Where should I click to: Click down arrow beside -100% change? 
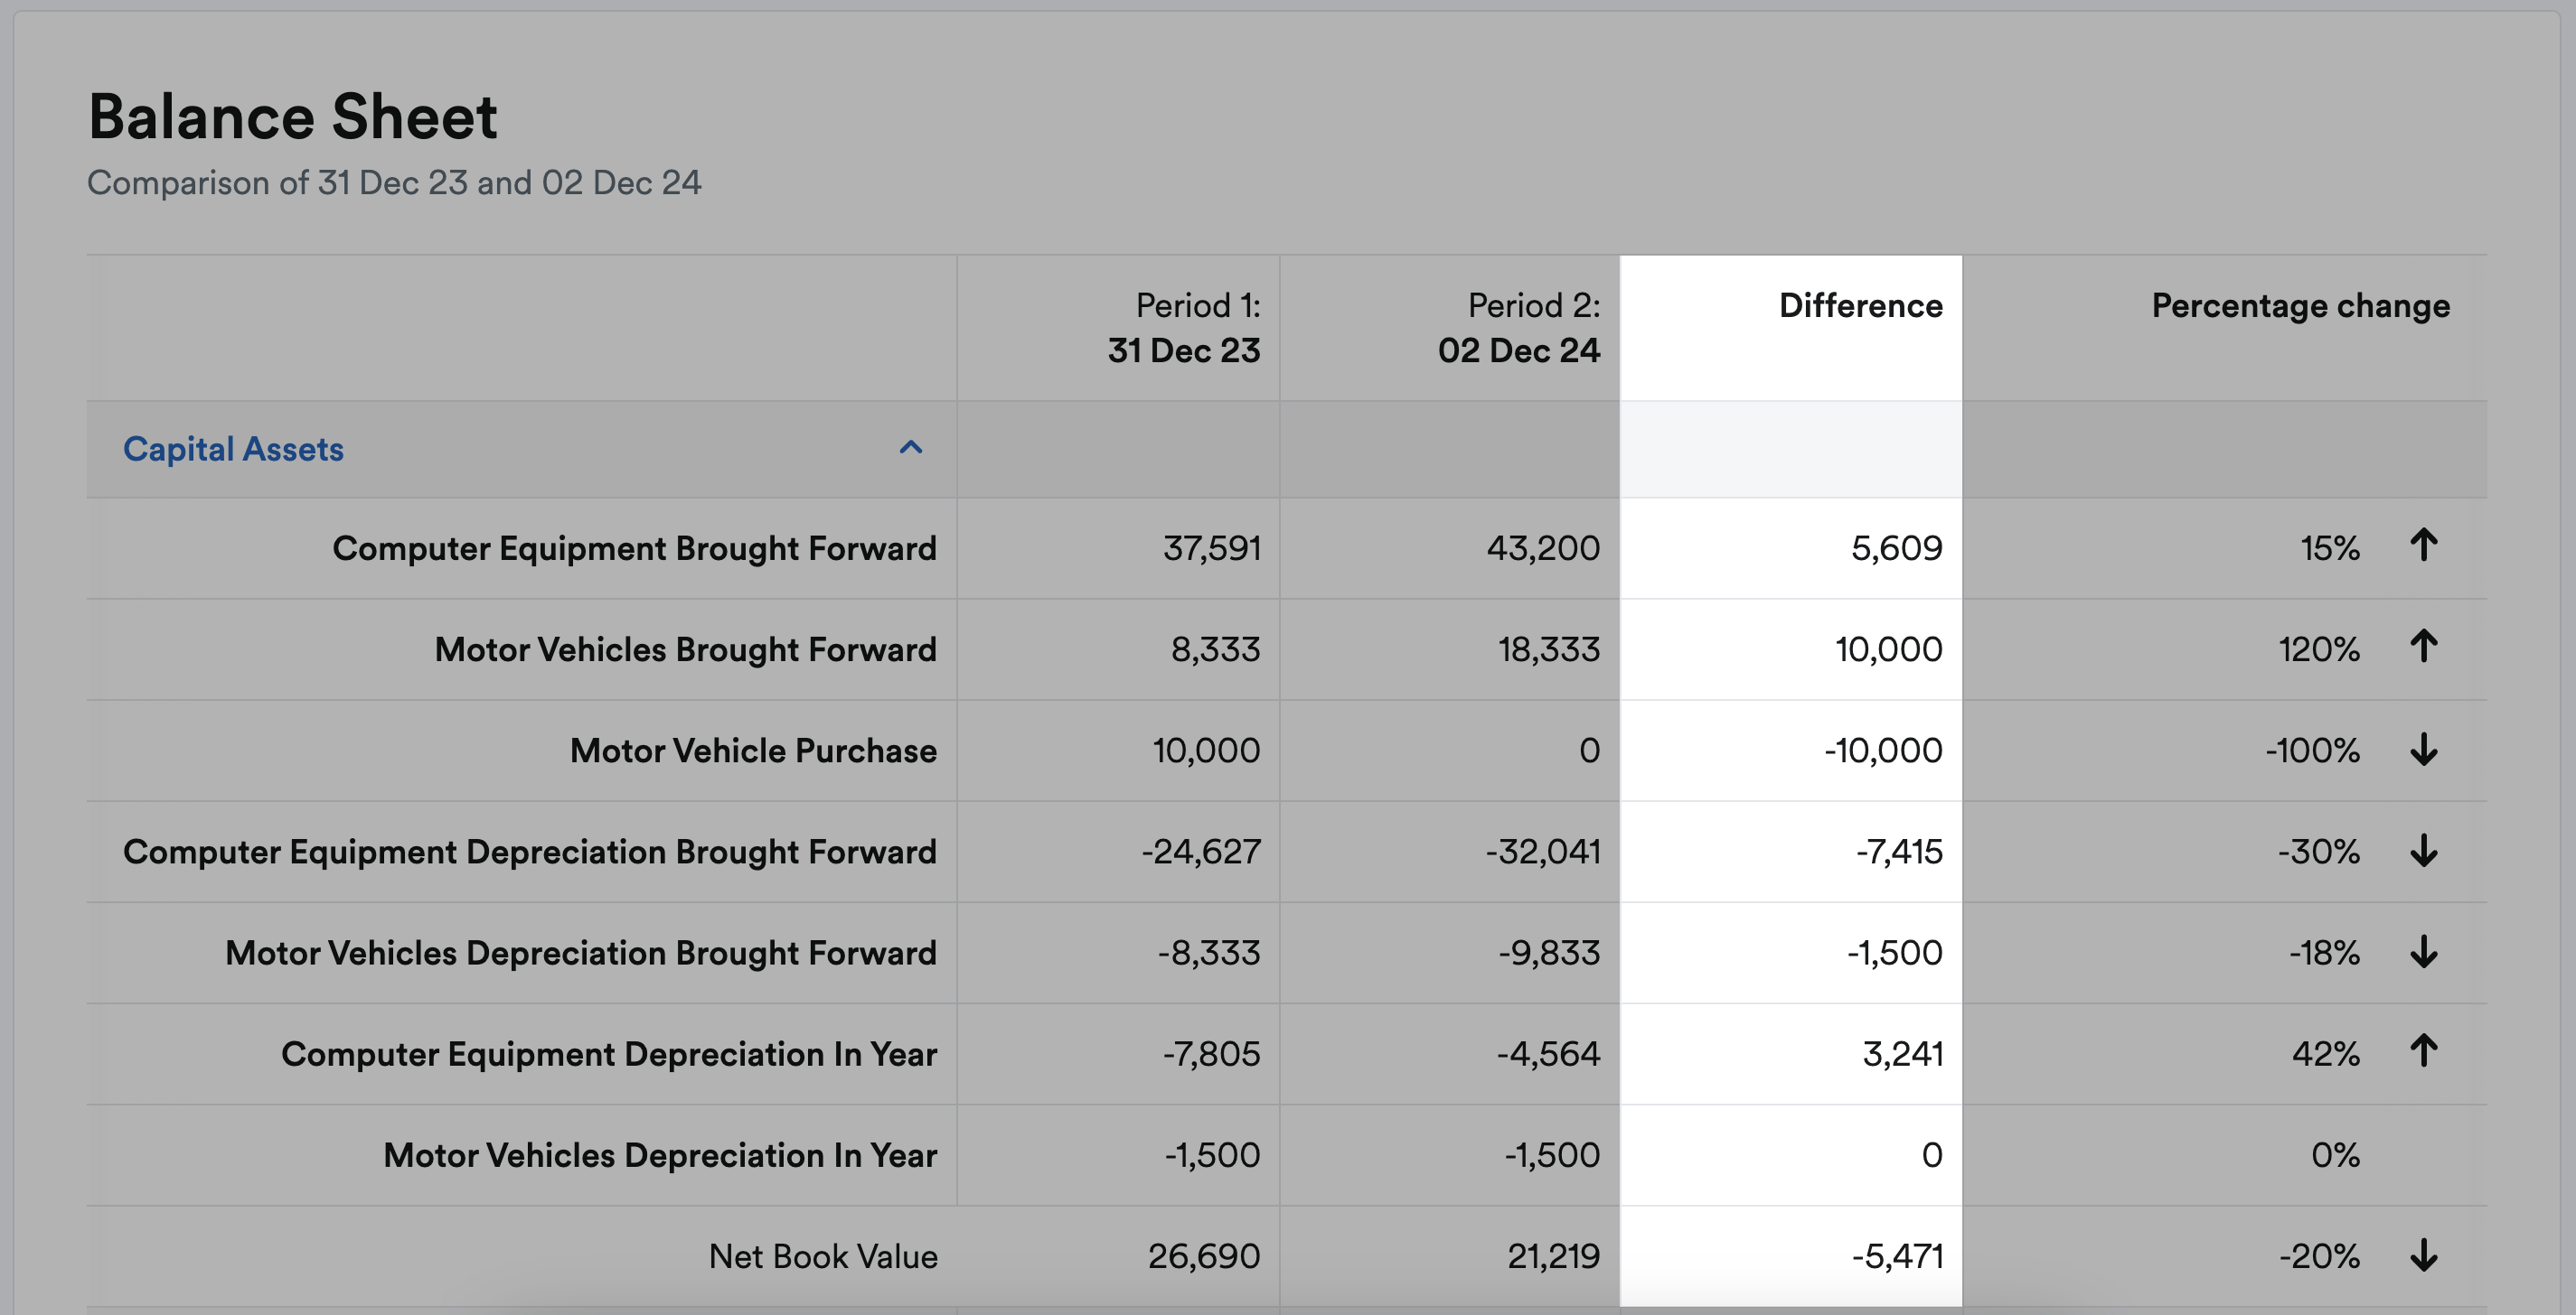point(2423,750)
